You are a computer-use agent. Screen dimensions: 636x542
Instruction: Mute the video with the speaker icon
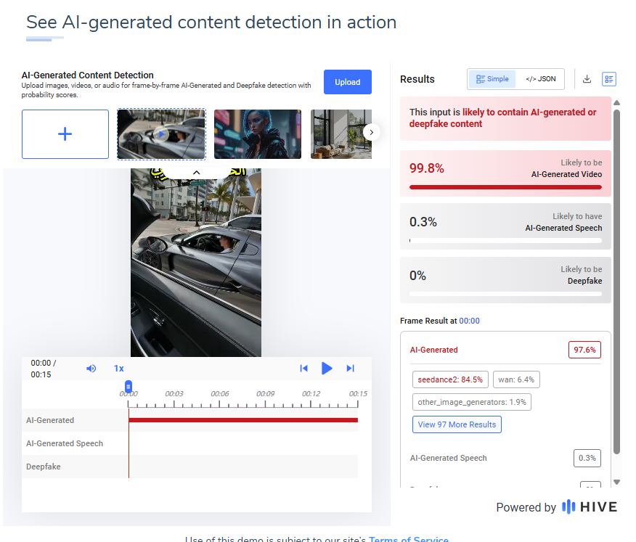tap(91, 369)
